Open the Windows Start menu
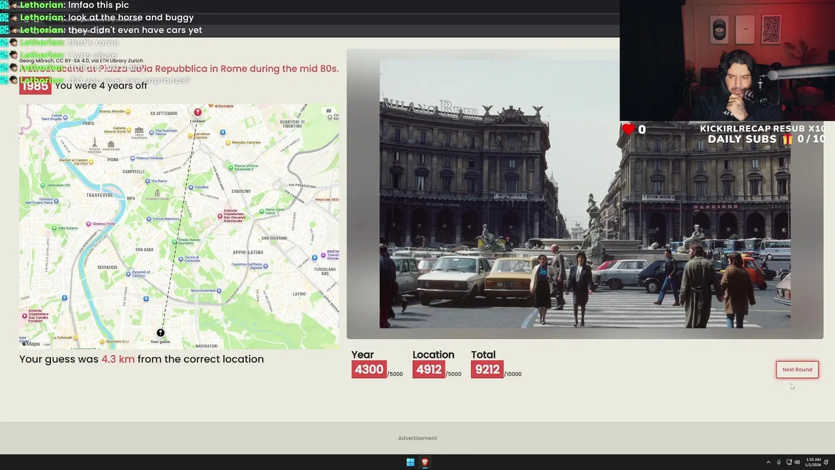 coord(410,462)
